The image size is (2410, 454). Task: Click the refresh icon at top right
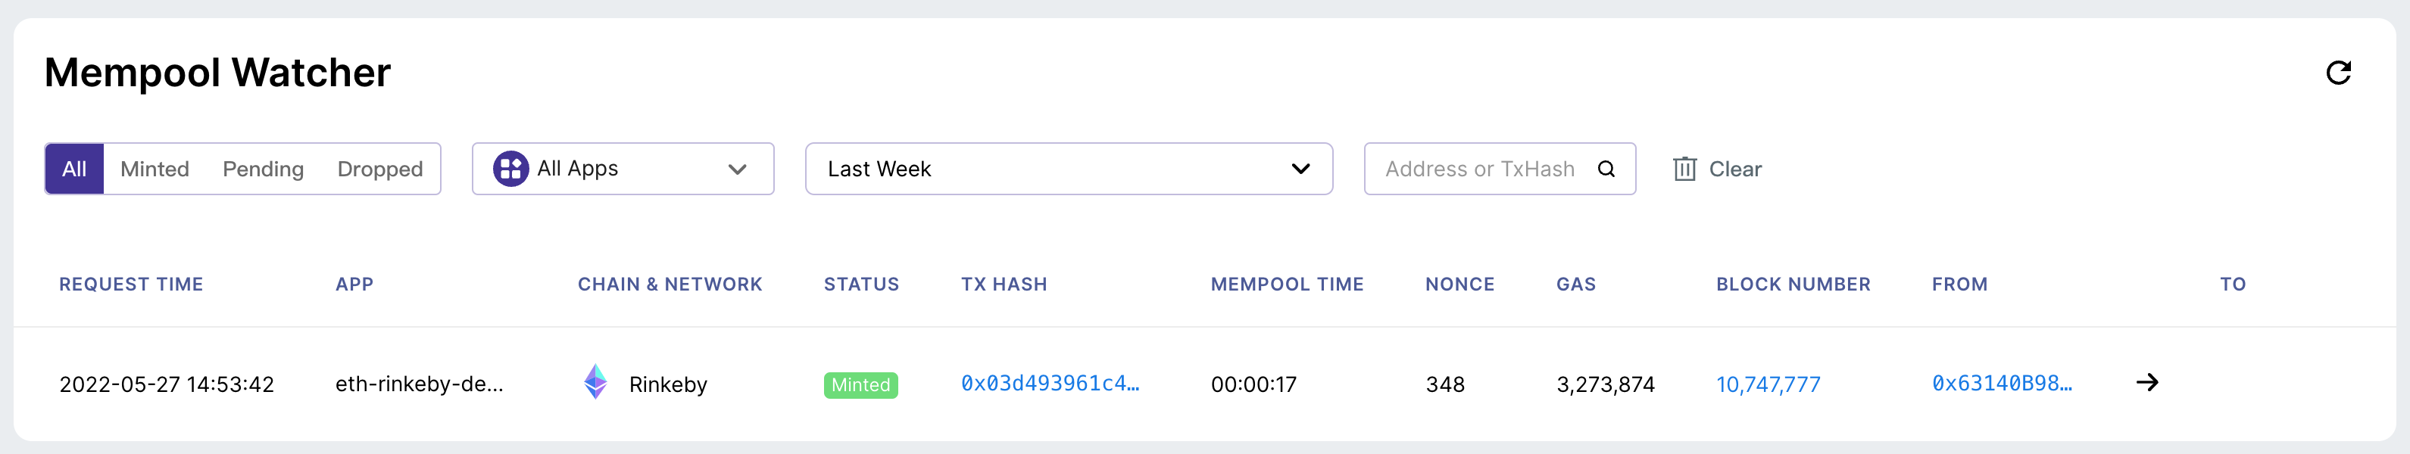click(x=2338, y=73)
